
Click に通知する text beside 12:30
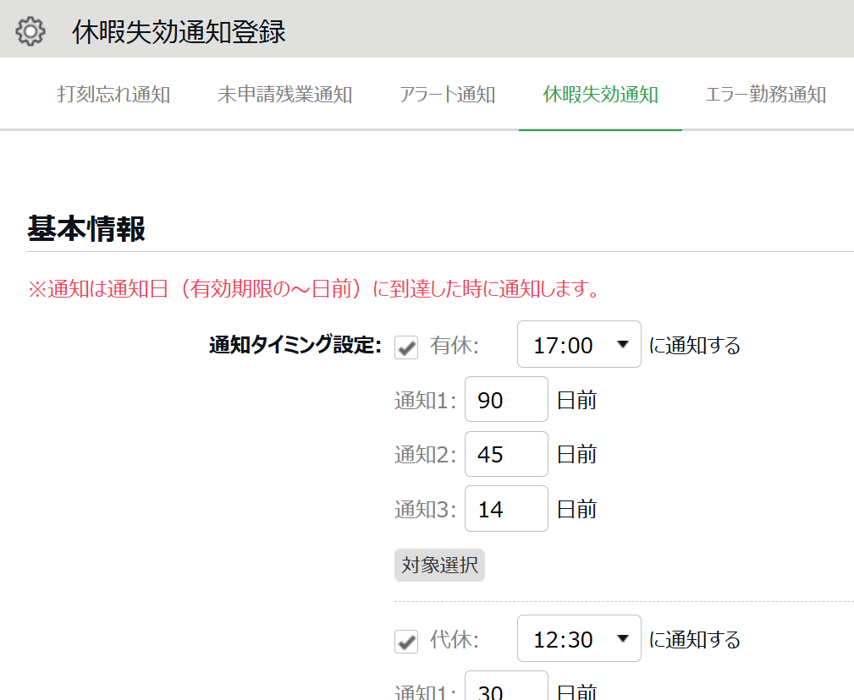(695, 640)
